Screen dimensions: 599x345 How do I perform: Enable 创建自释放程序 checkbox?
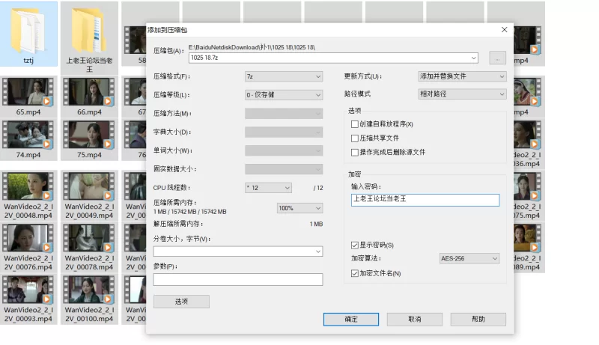(x=355, y=124)
